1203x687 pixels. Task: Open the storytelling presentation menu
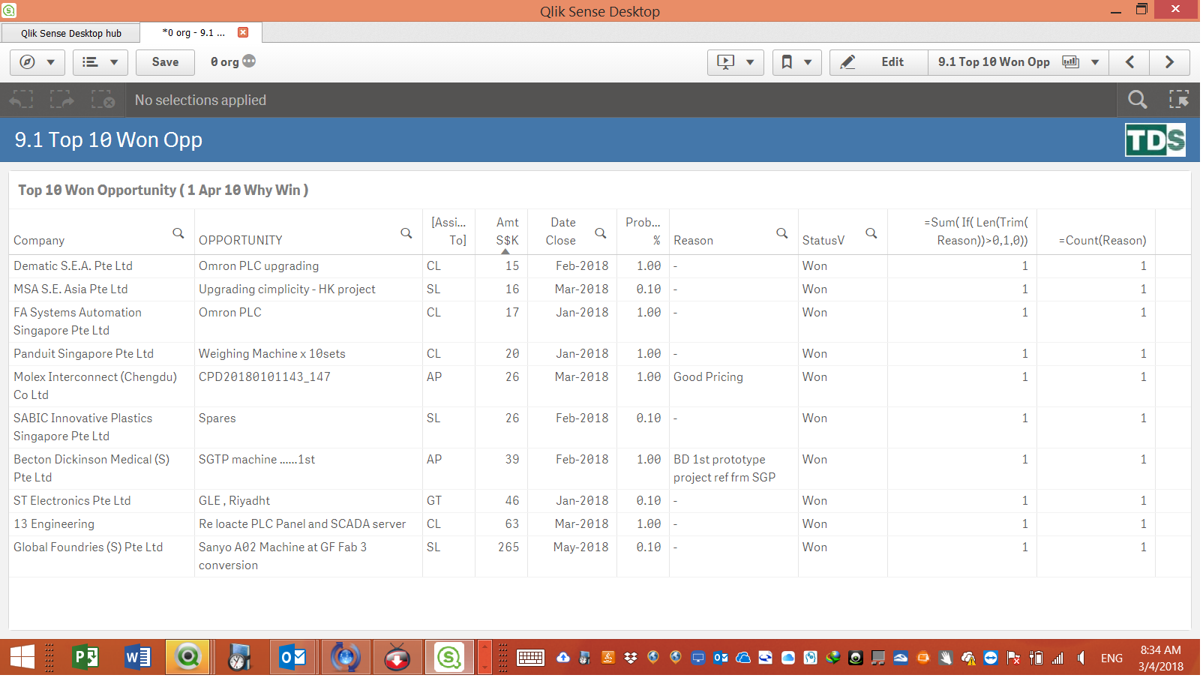[736, 62]
